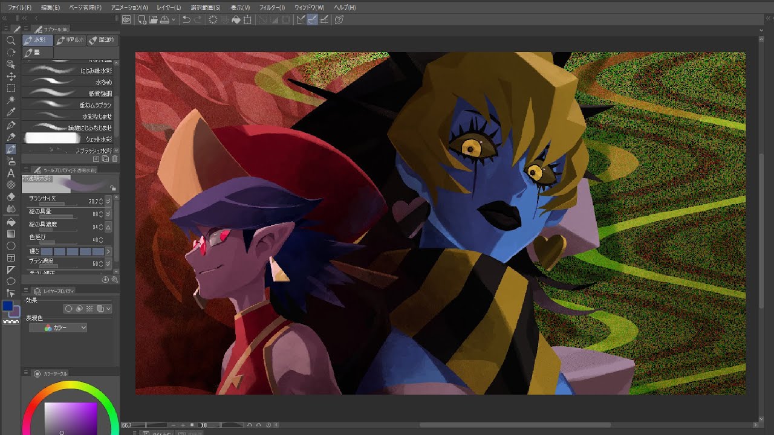Expand the layer effect options arrow

pos(108,309)
